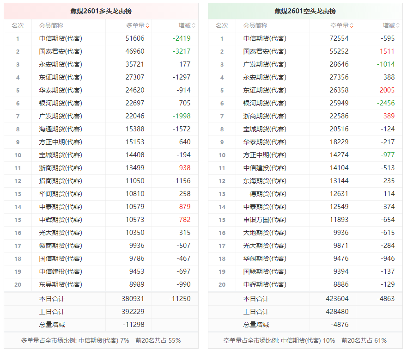Screen dimensions: 407x351
Task: Click long total change -11298
Action: pyautogui.click(x=134, y=325)
